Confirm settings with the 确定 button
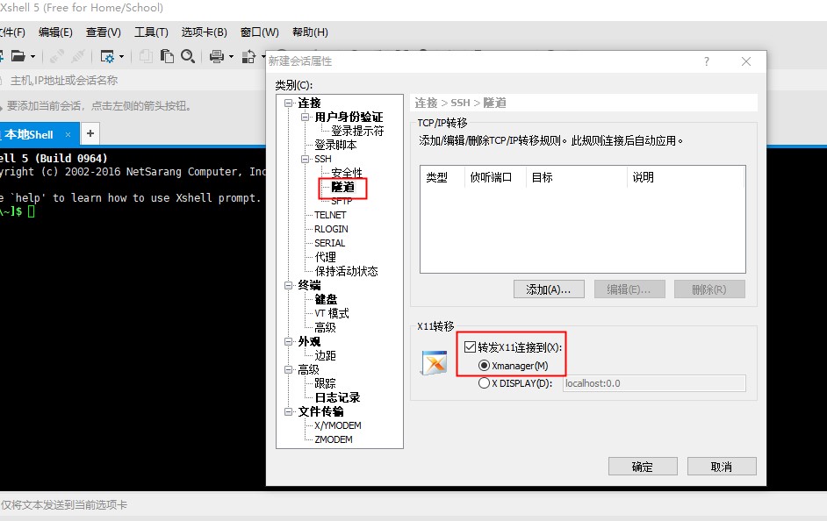The image size is (827, 521). click(x=642, y=466)
